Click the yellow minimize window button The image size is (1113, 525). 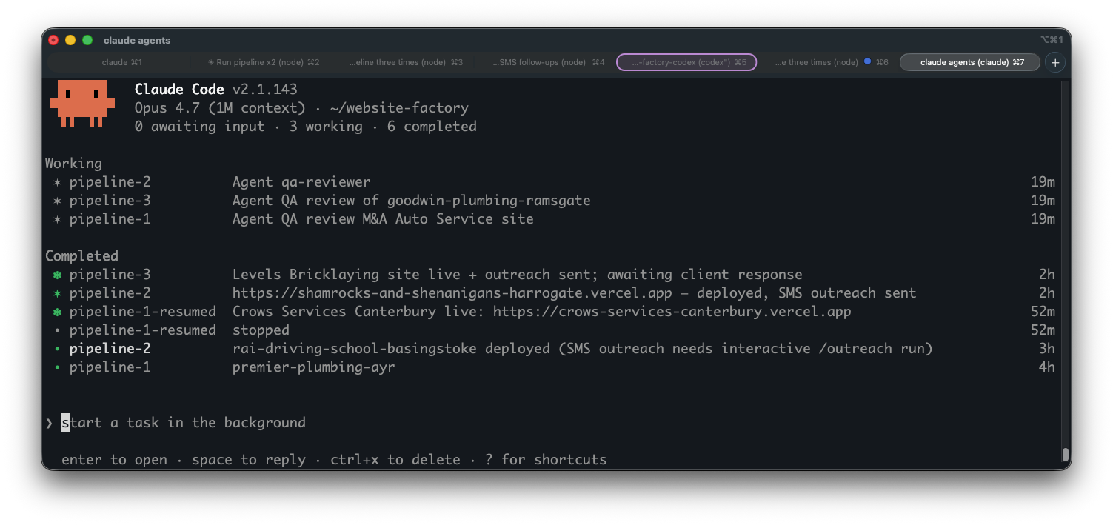[x=70, y=40]
